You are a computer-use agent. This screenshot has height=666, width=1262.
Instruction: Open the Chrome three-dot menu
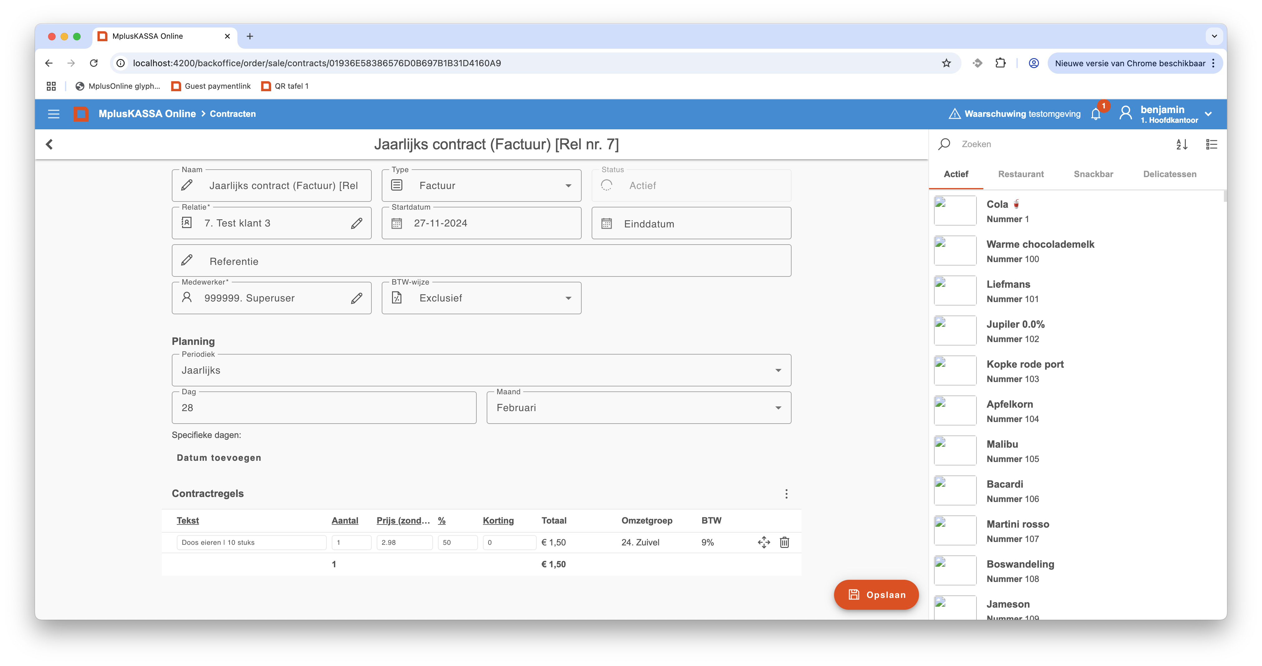coord(1213,63)
